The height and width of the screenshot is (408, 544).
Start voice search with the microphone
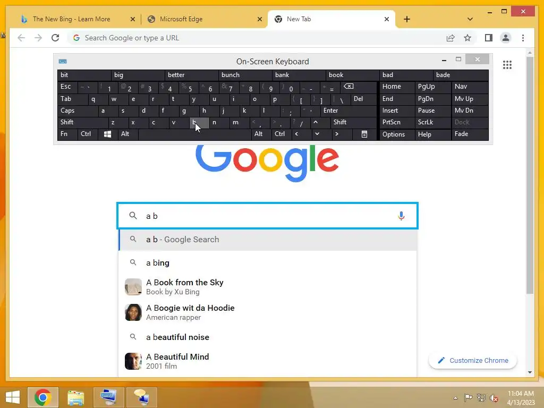pos(401,216)
